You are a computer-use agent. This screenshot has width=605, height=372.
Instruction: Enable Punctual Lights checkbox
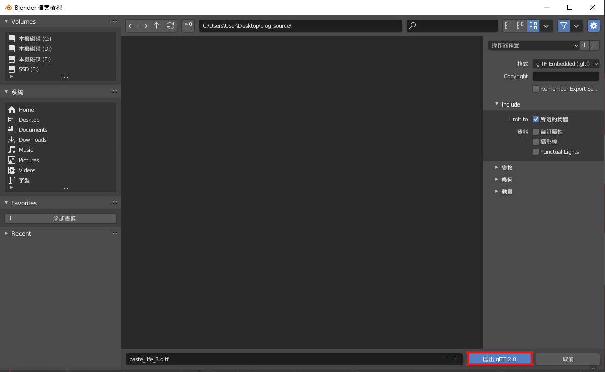click(536, 152)
